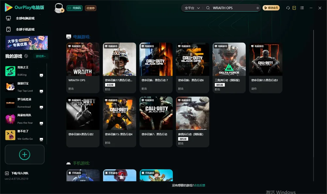This screenshot has height=194, width=327.
Task: Open the 游戏库 game library expander
Action: pos(41,56)
